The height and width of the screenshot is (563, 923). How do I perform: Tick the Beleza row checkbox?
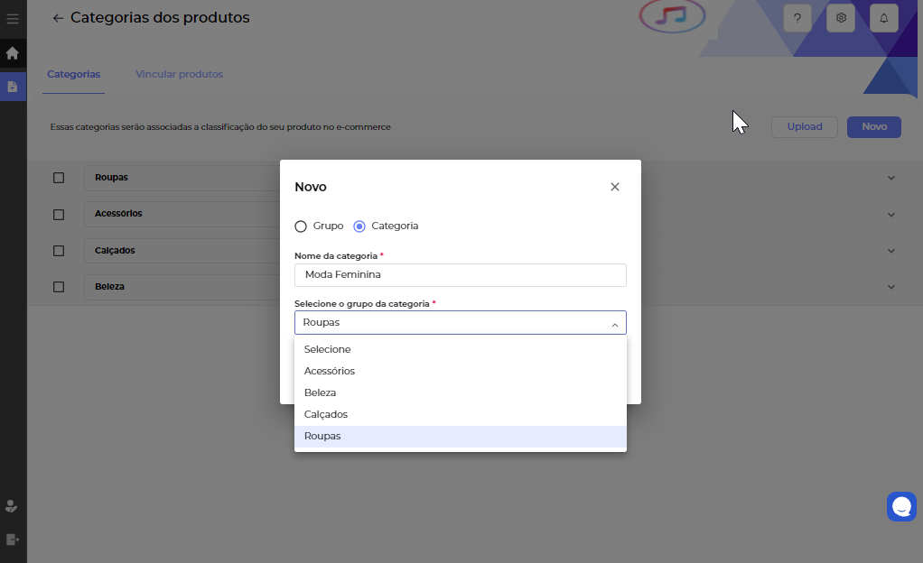pos(59,287)
